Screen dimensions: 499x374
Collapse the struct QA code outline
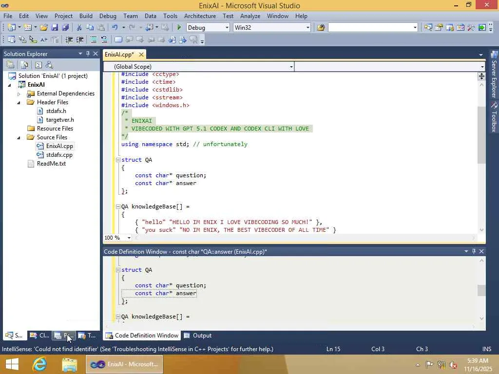(x=118, y=160)
